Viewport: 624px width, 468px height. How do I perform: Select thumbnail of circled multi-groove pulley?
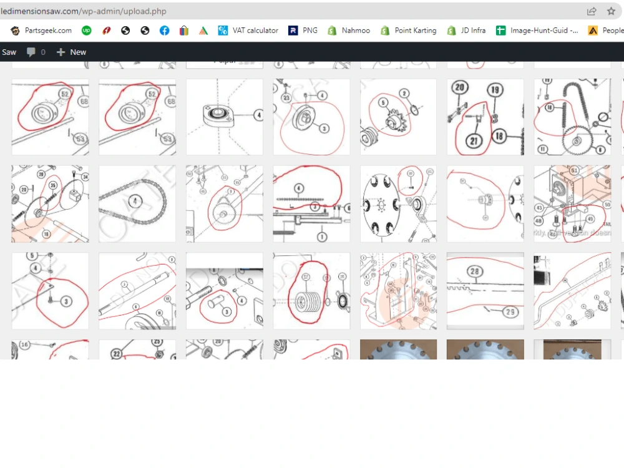tap(311, 291)
